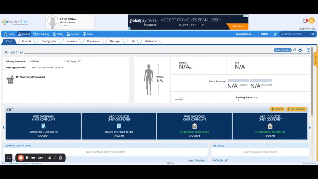This screenshot has height=179, width=318.
Task: Show next visits with right arrow
Action: pos(310,128)
